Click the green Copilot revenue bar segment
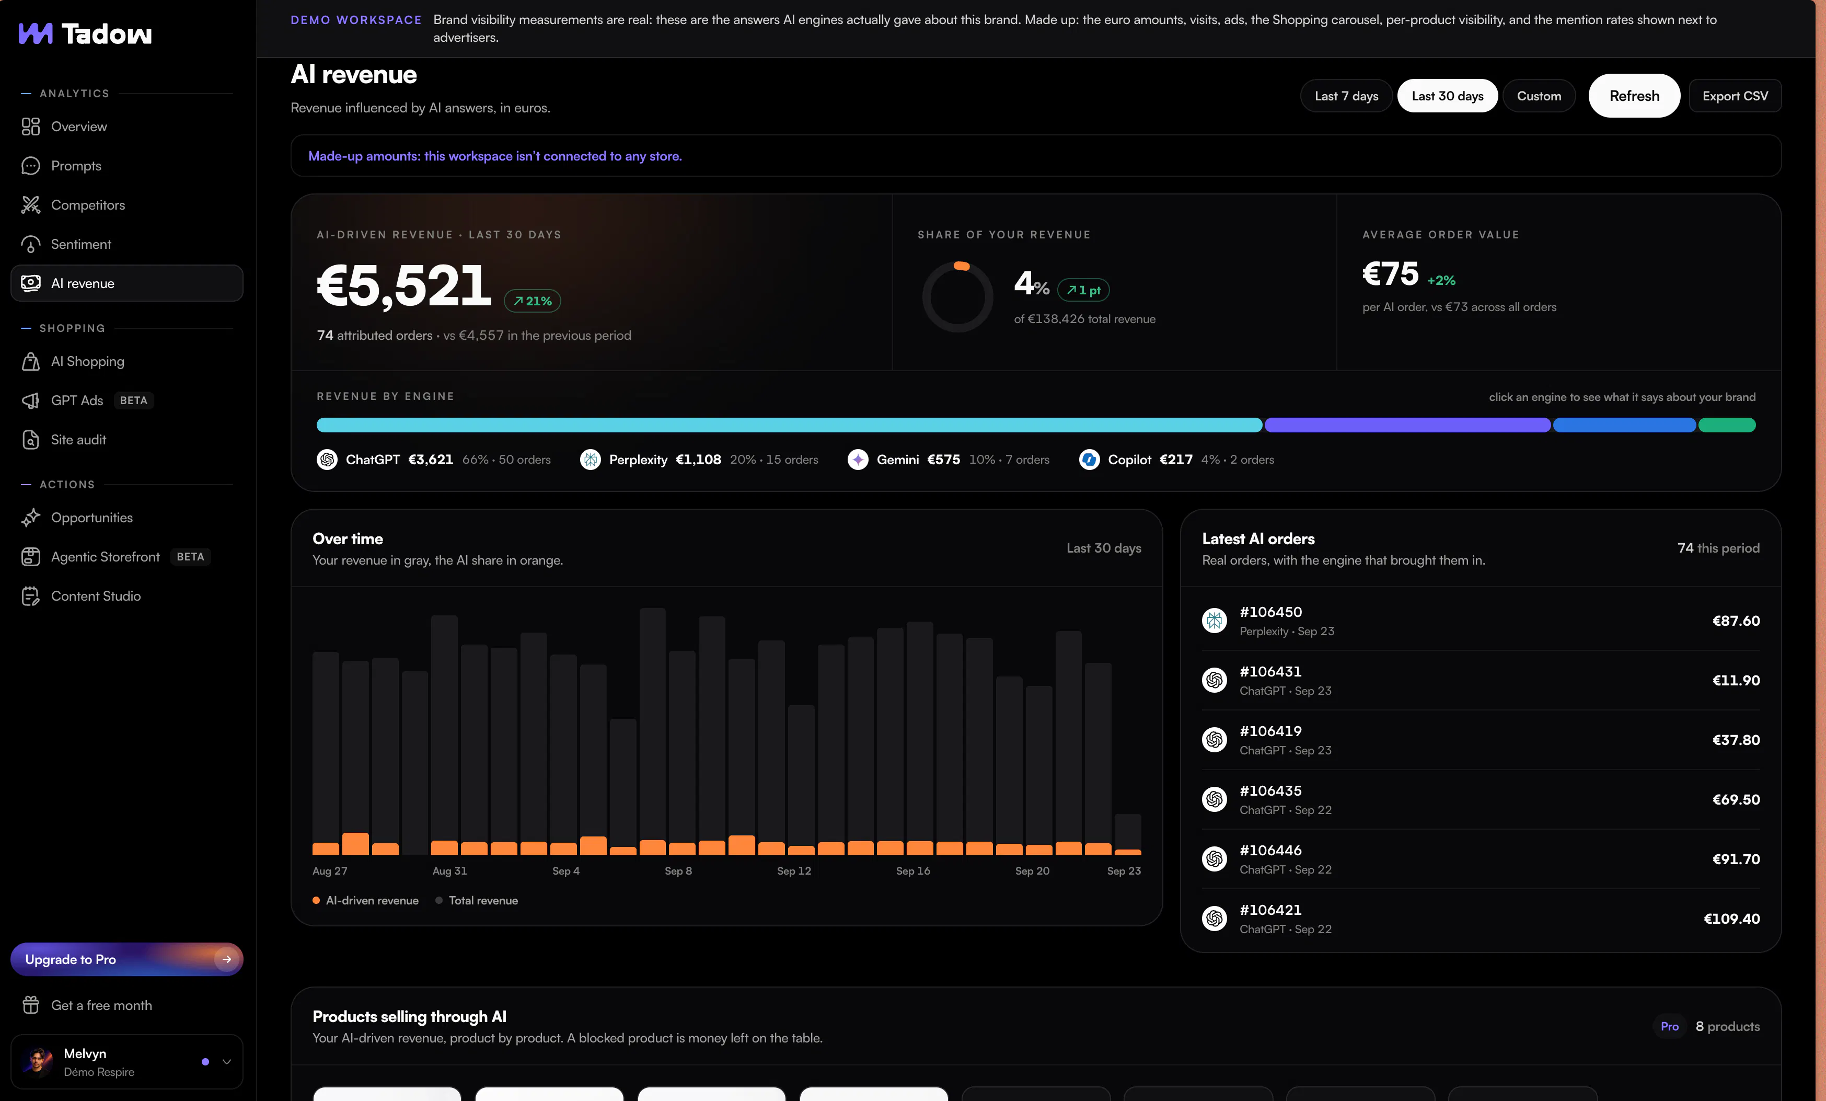The width and height of the screenshot is (1826, 1101). [x=1727, y=425]
